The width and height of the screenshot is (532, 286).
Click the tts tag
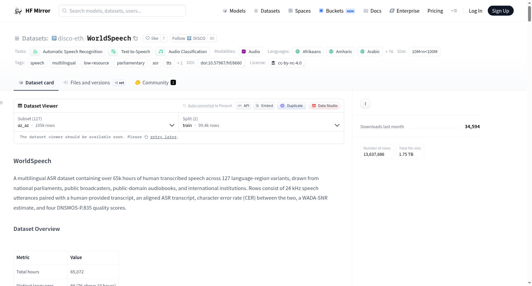click(x=169, y=63)
